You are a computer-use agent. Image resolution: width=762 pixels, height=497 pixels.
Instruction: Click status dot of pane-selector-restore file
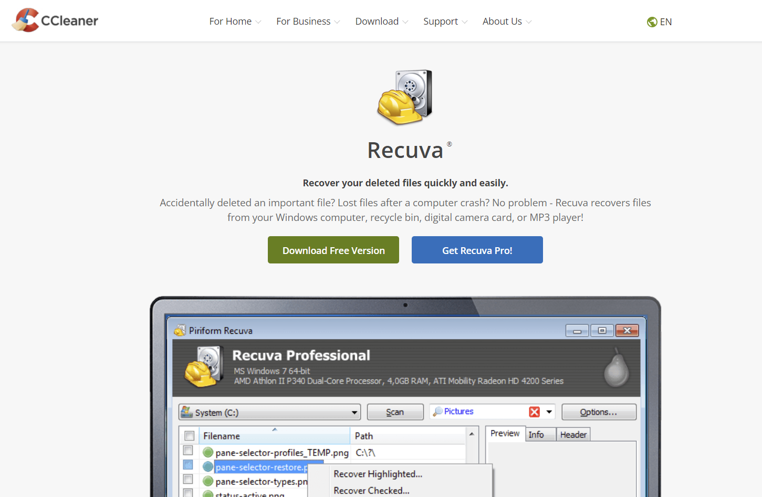[208, 467]
